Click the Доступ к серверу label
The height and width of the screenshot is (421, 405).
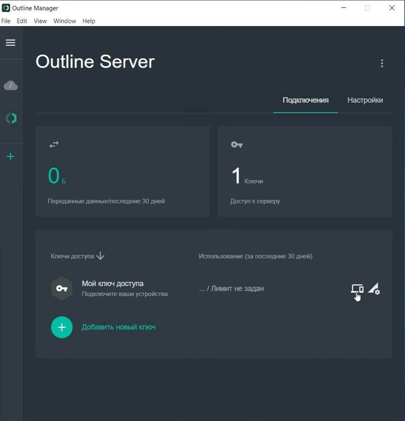pos(255,201)
